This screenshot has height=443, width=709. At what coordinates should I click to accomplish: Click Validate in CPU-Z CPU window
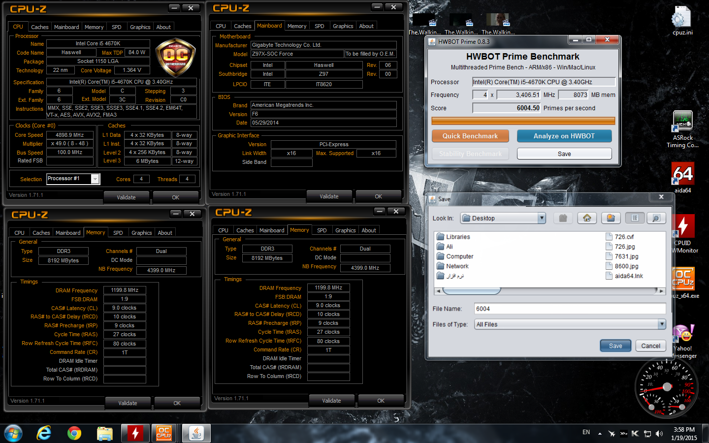click(126, 197)
